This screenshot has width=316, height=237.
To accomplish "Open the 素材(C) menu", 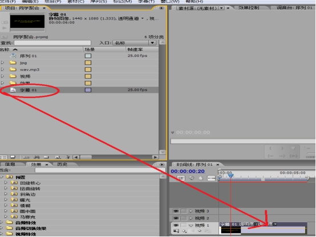I will [76, 1].
